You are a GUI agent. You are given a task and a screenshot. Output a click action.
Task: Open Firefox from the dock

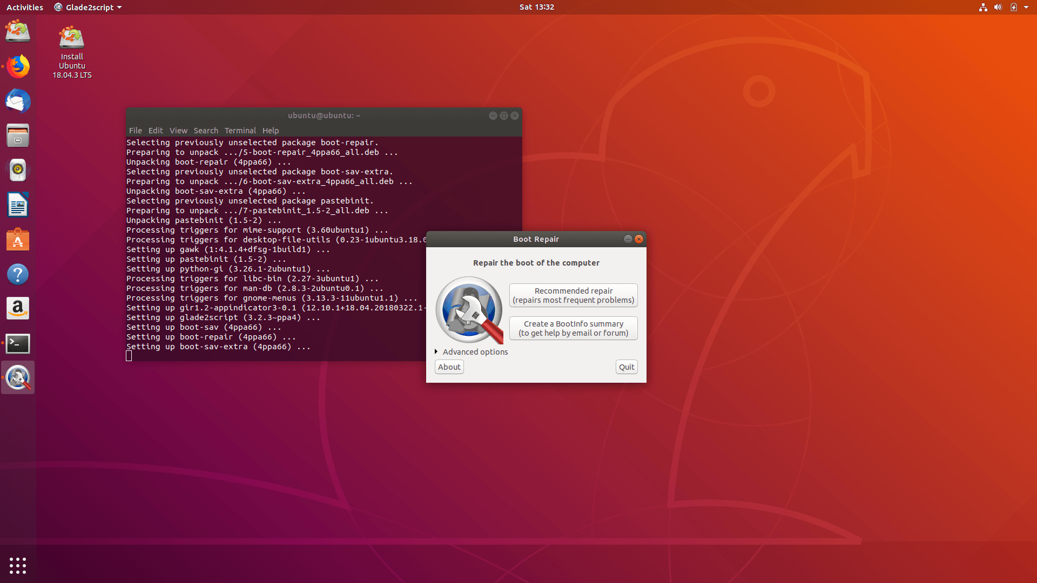pos(18,67)
